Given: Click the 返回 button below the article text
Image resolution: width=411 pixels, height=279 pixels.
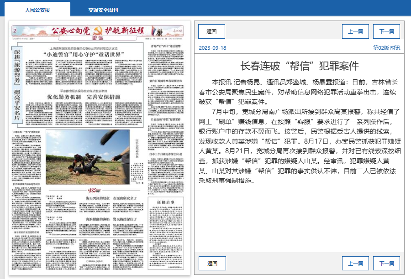Looking at the screenshot, I should (212, 263).
